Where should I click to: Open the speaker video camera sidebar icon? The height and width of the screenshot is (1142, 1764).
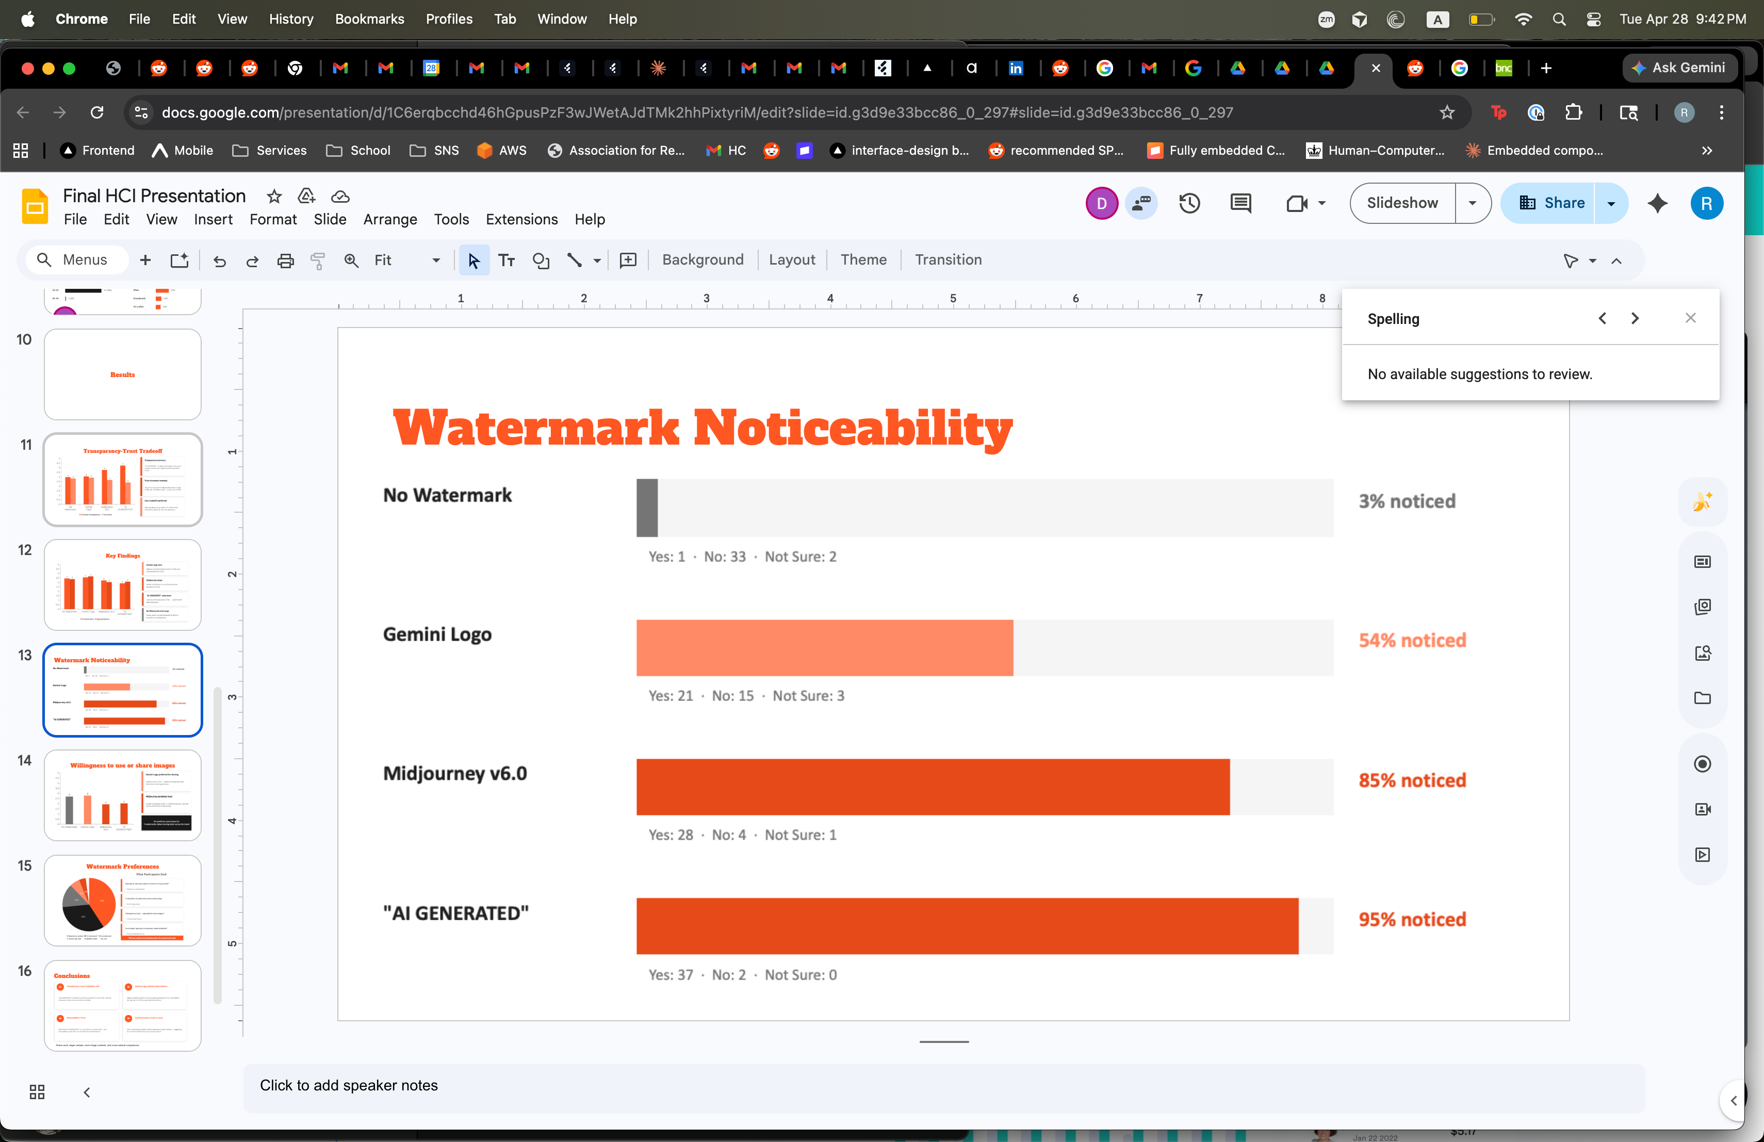(1703, 809)
